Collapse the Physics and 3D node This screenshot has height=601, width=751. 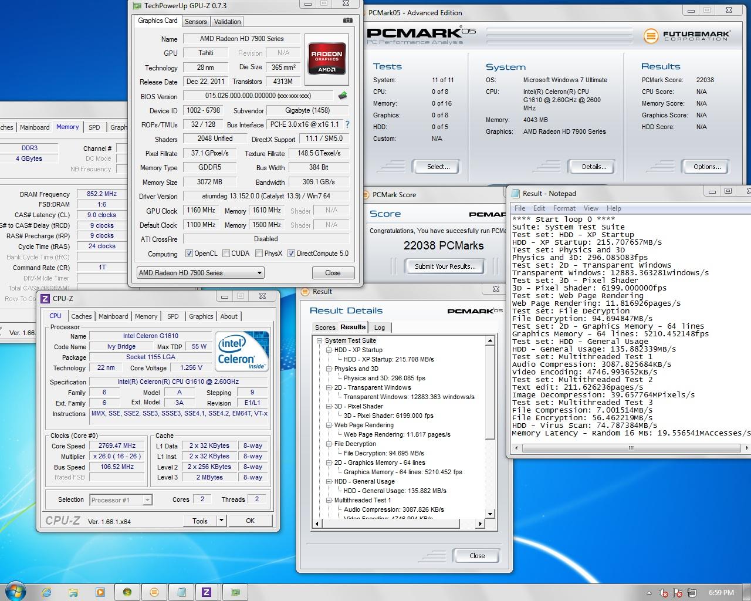(x=329, y=369)
